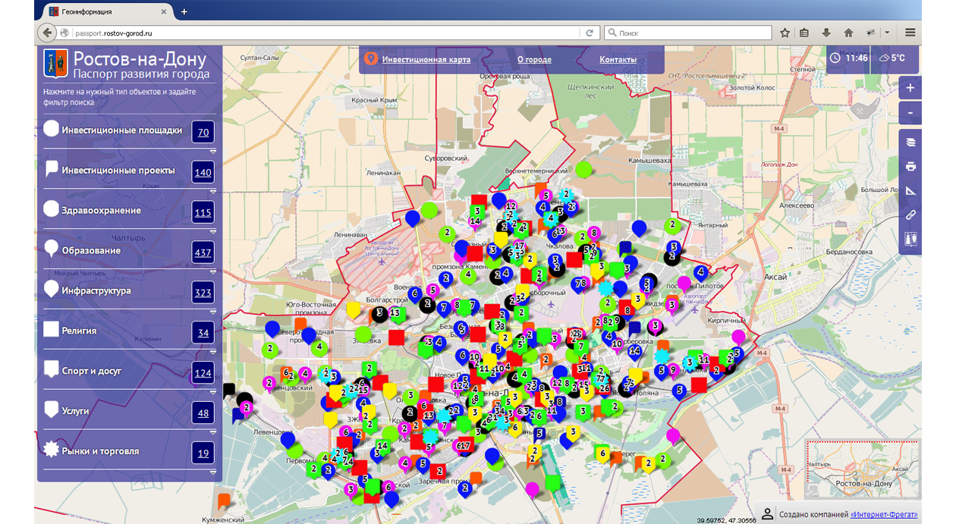Click the count 48 for Услуги
The image size is (959, 524).
click(203, 414)
